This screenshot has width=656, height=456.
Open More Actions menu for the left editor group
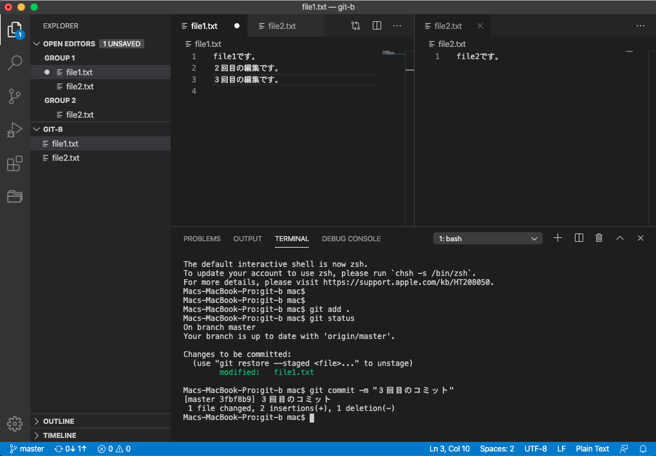(397, 26)
